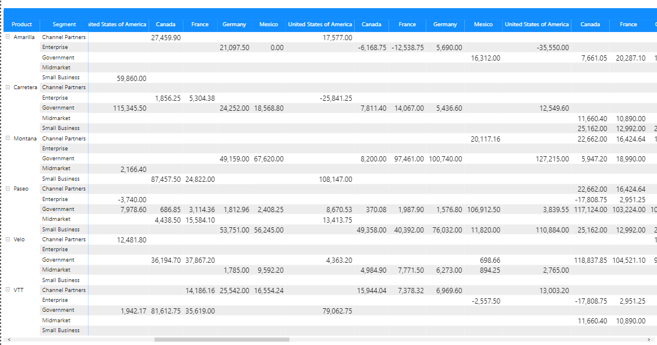This screenshot has height=345, width=657.
Task: Collapse the Paseo product row
Action: point(8,189)
